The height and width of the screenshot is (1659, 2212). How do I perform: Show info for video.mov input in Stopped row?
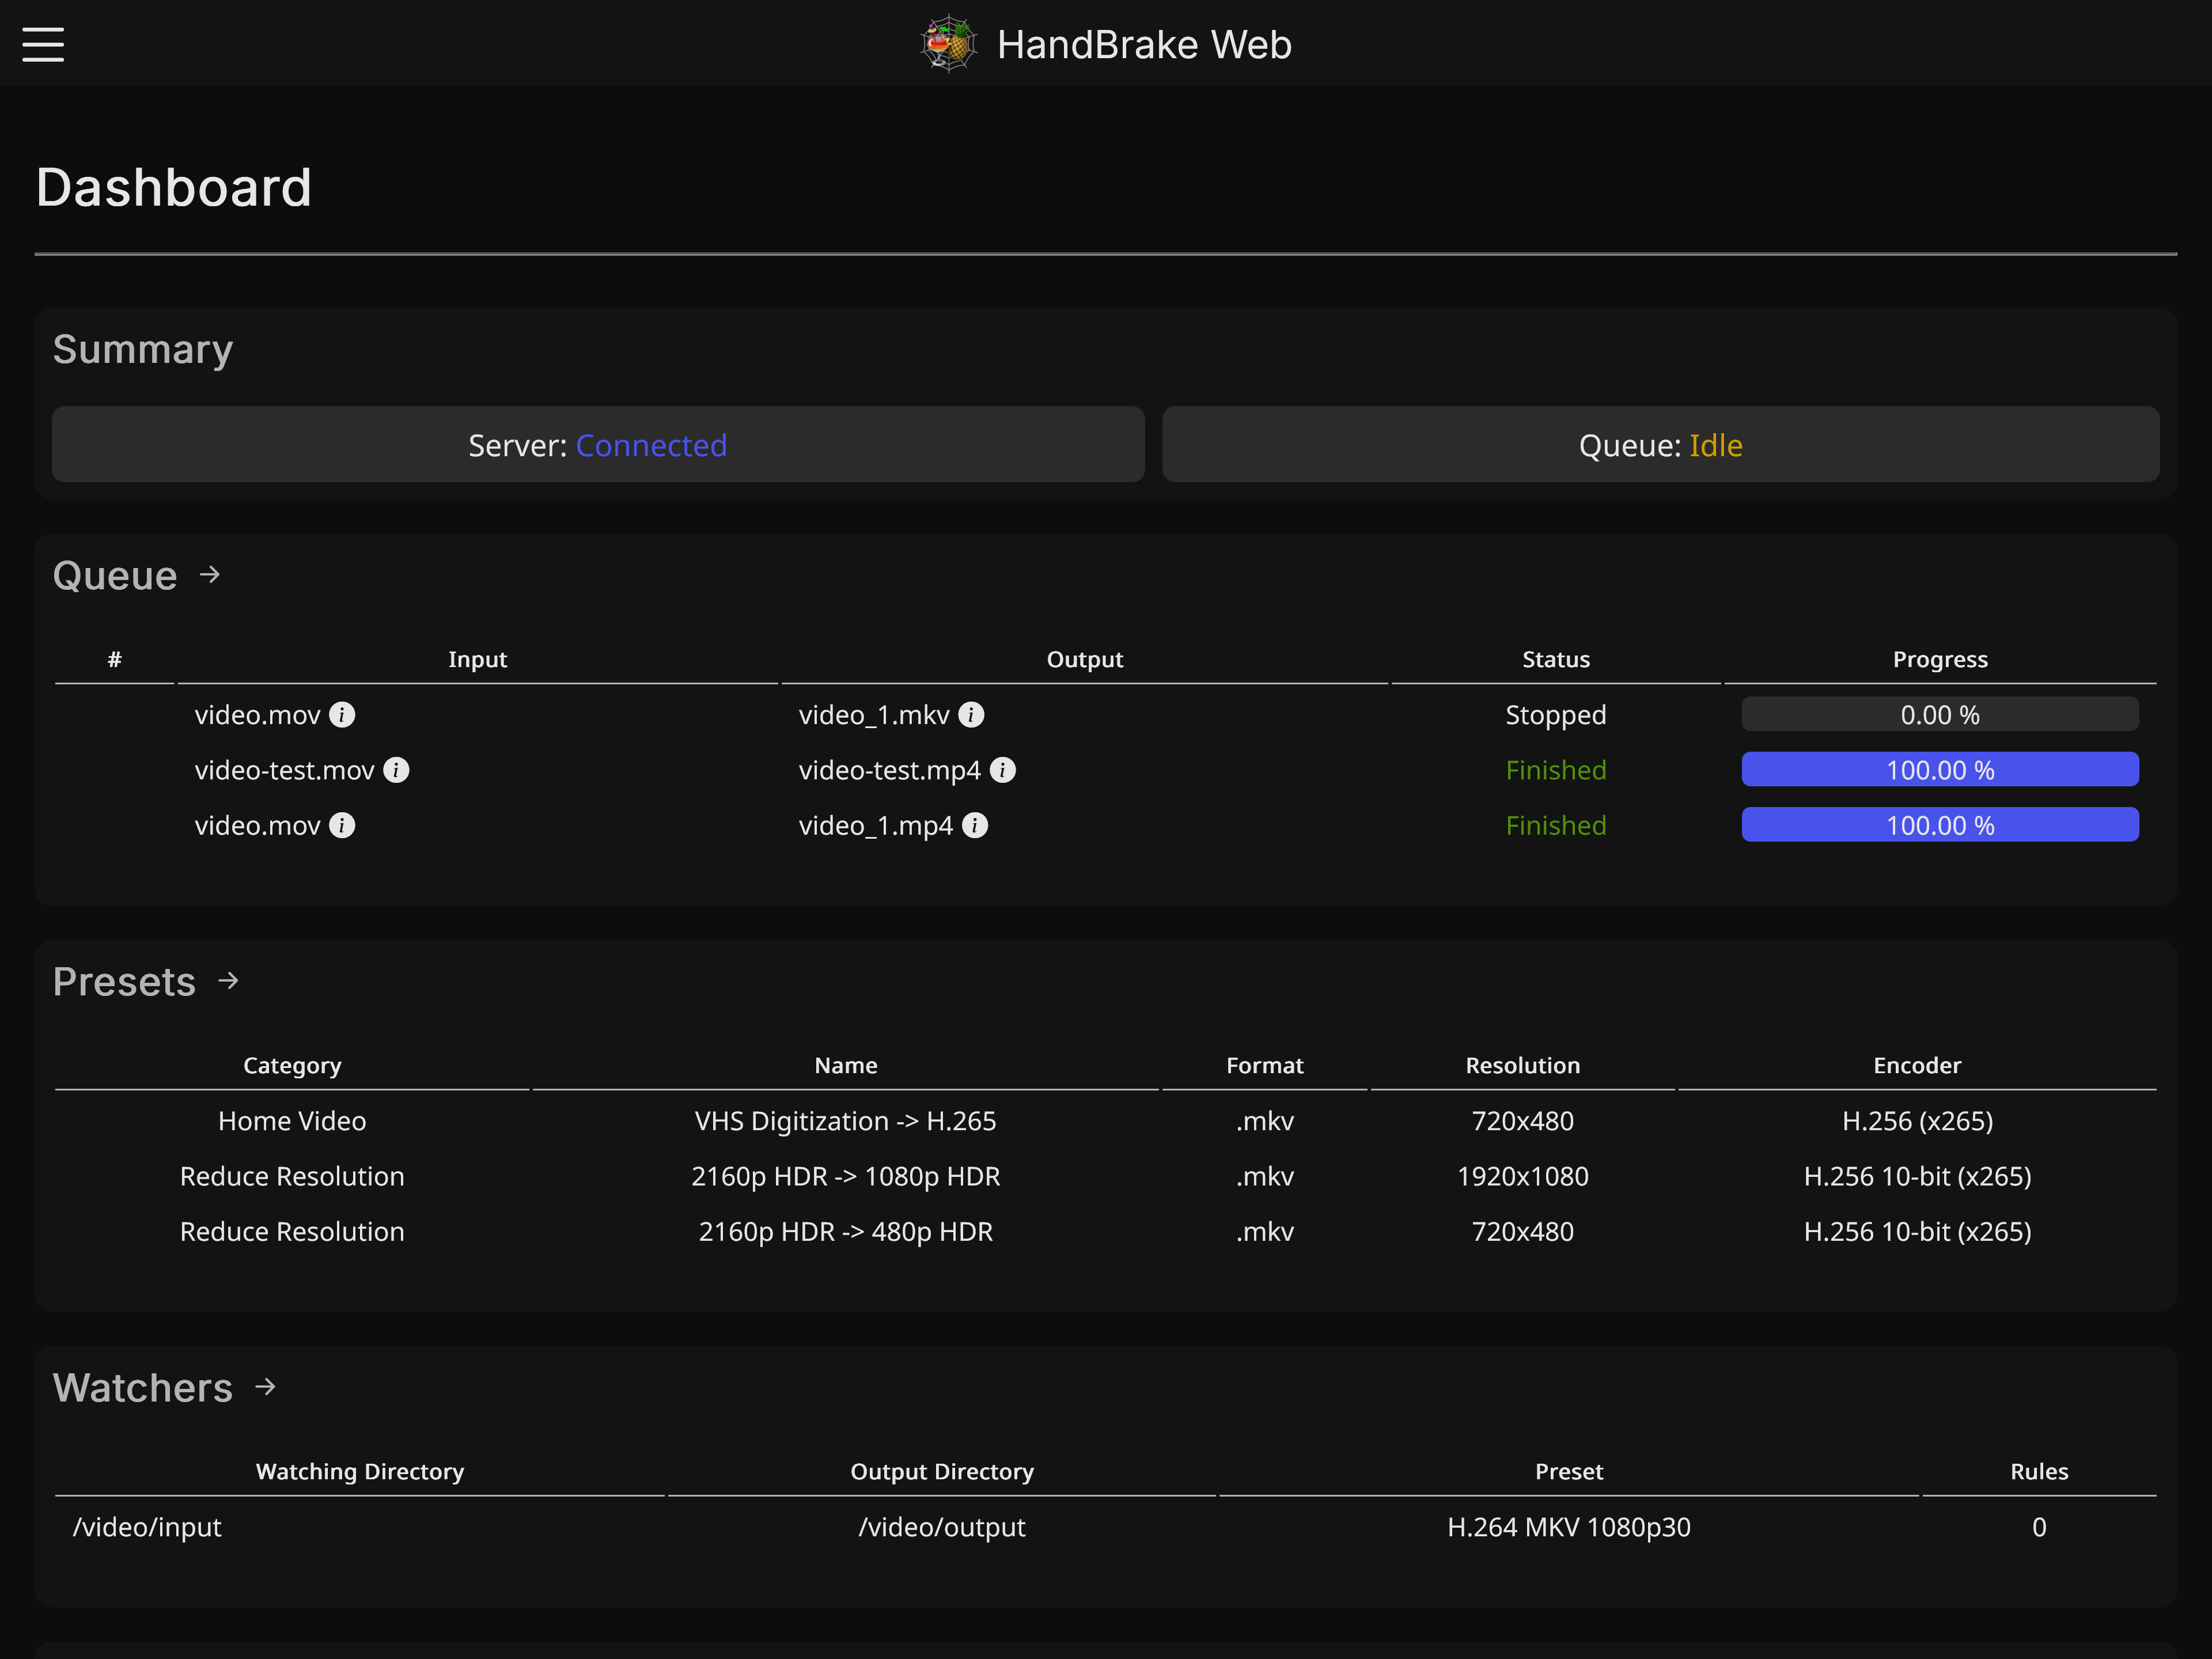[x=342, y=714]
